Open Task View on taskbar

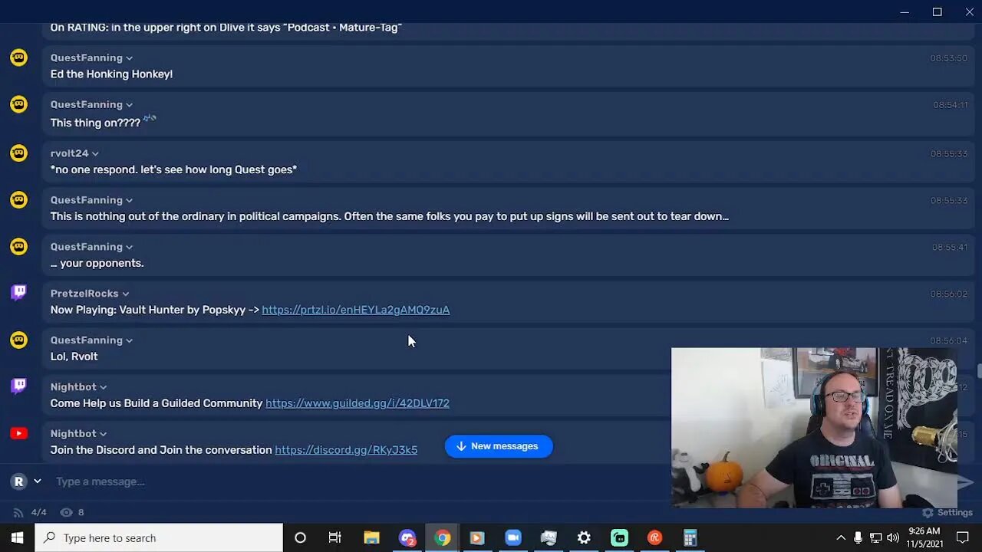[335, 537]
